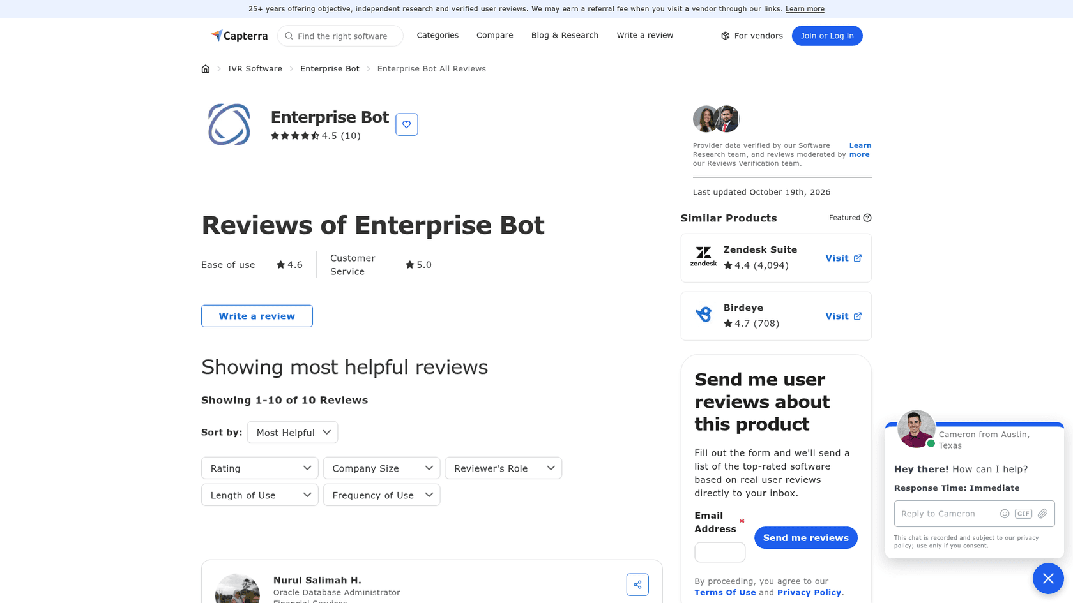Open Learn more in top banner
The width and height of the screenshot is (1073, 603).
click(805, 9)
